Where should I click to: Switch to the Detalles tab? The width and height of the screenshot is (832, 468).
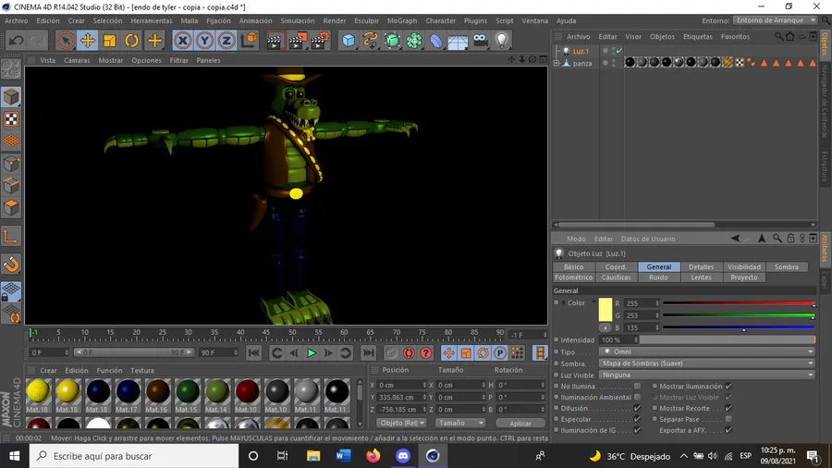(701, 267)
